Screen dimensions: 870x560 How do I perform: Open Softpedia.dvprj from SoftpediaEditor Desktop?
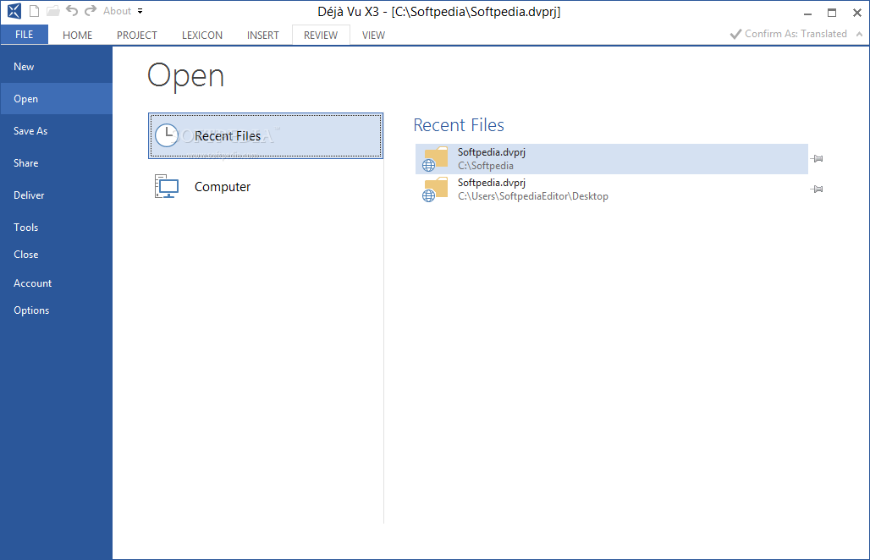(x=611, y=189)
